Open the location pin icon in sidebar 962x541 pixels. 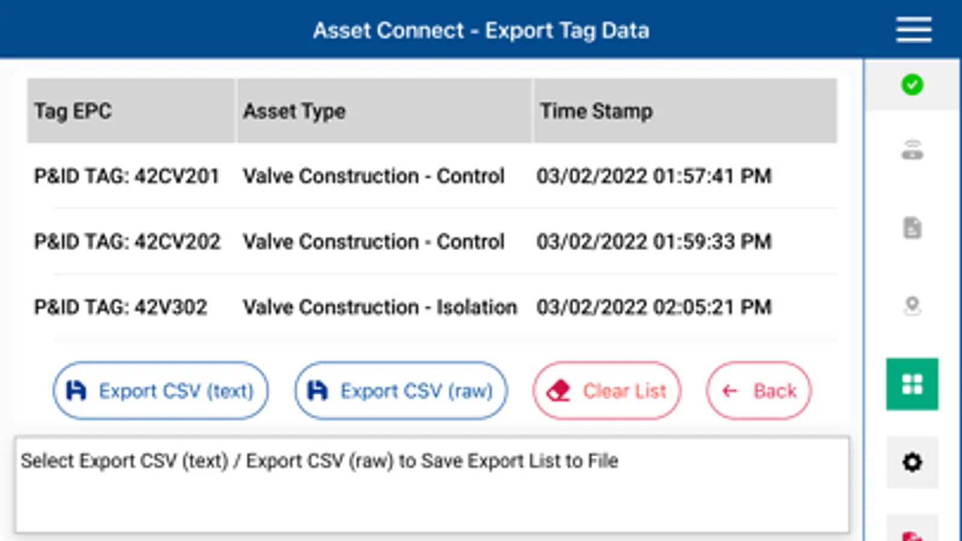coord(912,306)
